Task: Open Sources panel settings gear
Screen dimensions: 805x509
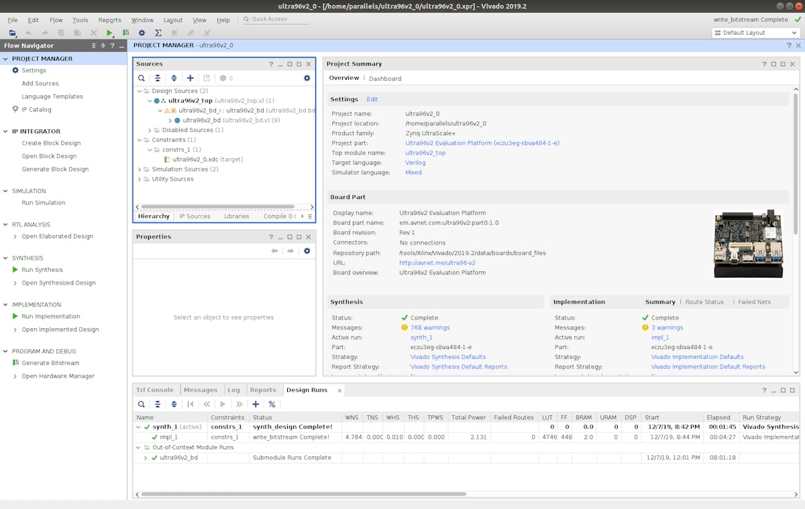Action: point(307,78)
